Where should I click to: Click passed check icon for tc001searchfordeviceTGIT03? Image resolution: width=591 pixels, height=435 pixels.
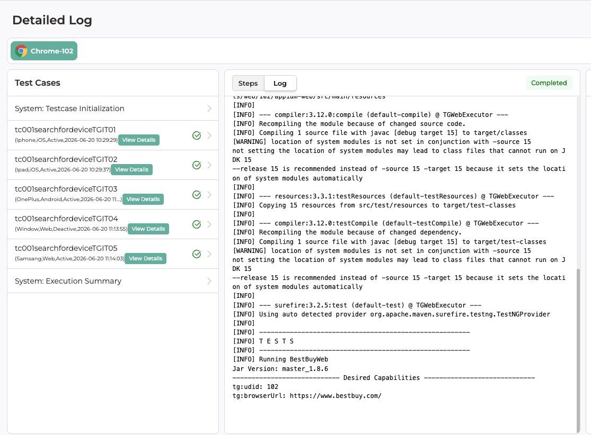pyautogui.click(x=197, y=195)
